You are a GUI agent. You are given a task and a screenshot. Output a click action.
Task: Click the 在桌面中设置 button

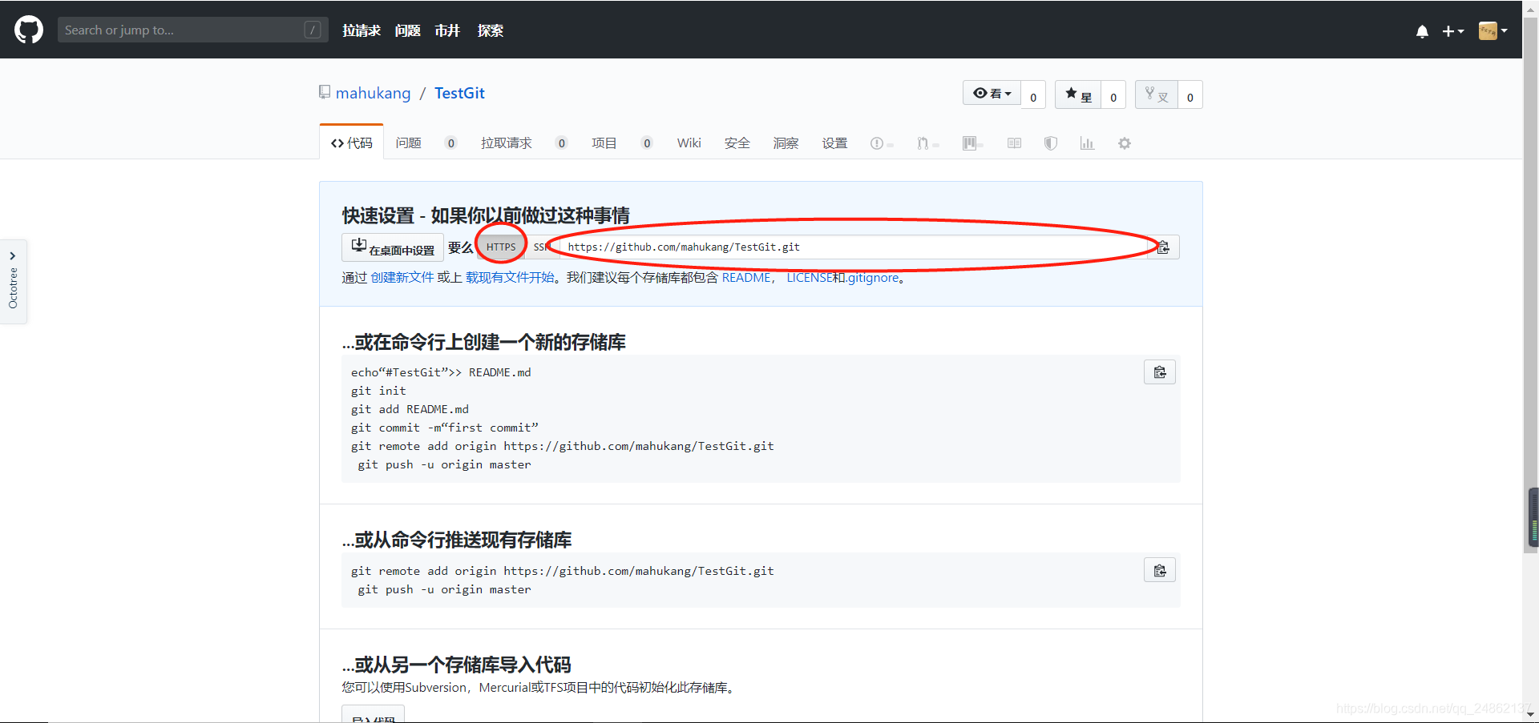pyautogui.click(x=393, y=247)
